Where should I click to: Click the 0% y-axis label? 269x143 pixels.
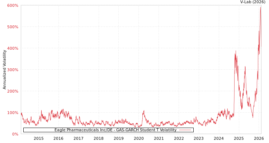click(x=15, y=134)
